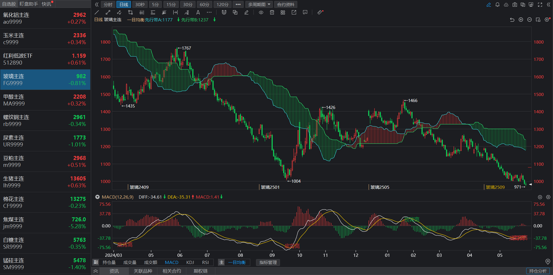553x275 pixels.
Task: Select the parallel channel lines tool
Action: pos(142,13)
